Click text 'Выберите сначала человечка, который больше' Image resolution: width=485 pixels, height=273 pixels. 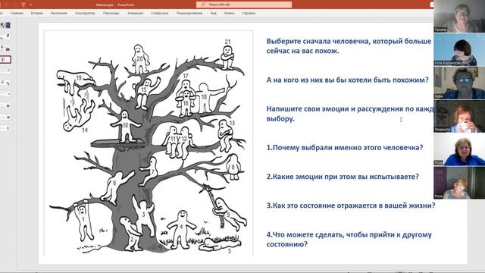pyautogui.click(x=349, y=41)
